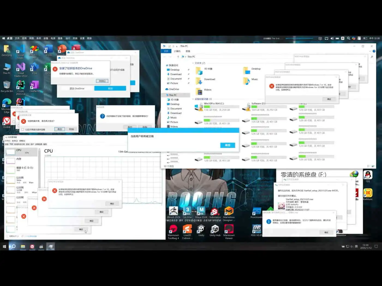Expand the Explorer ribbon chevron
Image resolution: width=382 pixels, height=286 pixels.
point(371,51)
